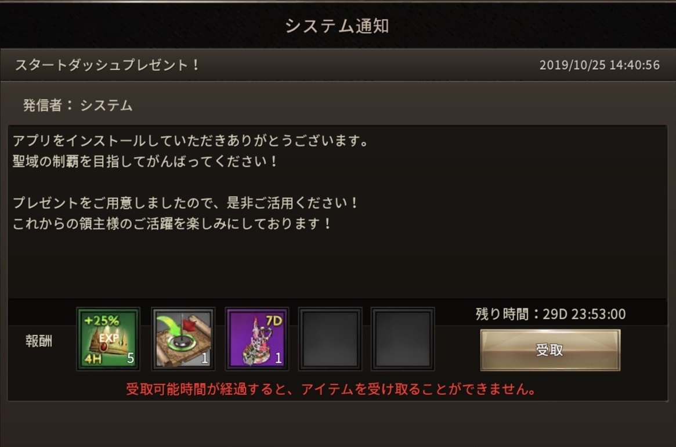Tap quantity 1 on the teleport item

[205, 358]
